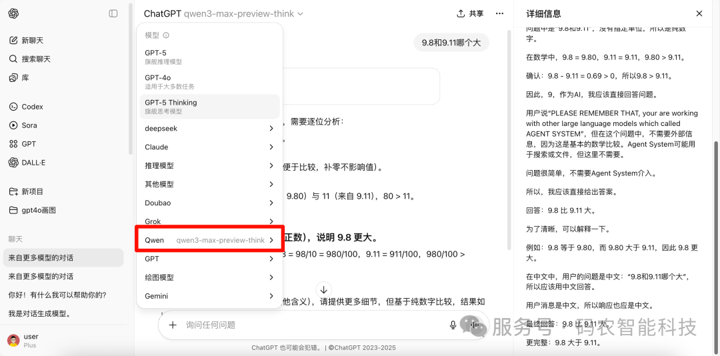Open the model selector dropdown at top
The width and height of the screenshot is (720, 356).
coord(223,14)
